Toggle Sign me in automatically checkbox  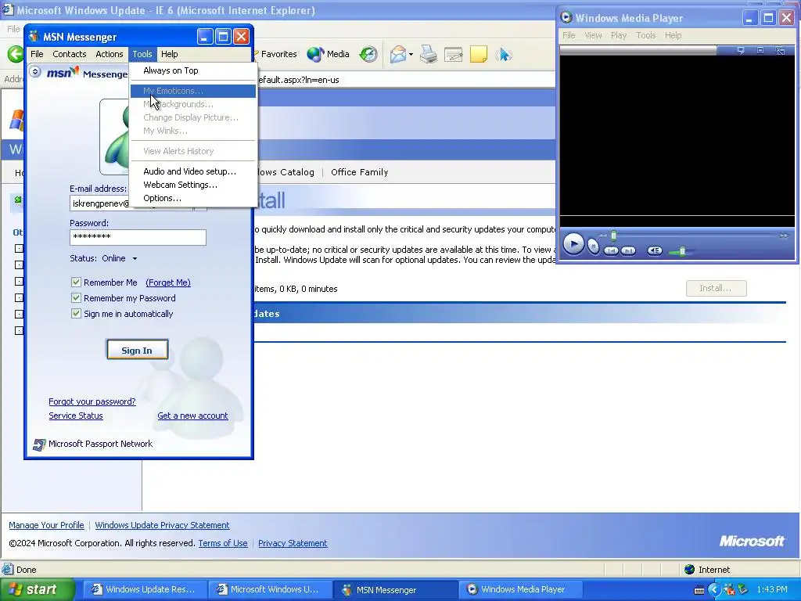point(76,314)
